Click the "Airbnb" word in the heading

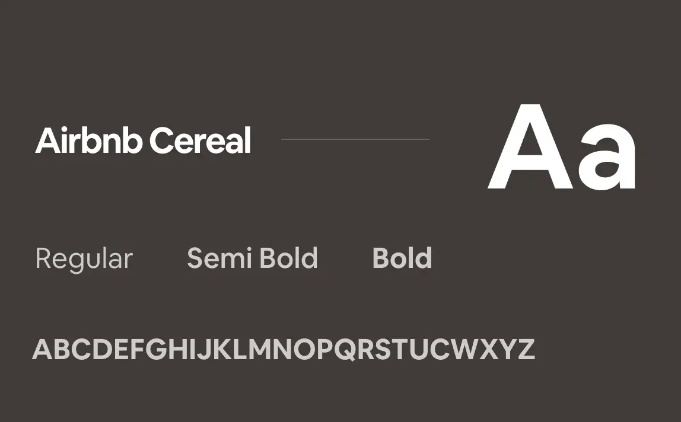coord(89,140)
